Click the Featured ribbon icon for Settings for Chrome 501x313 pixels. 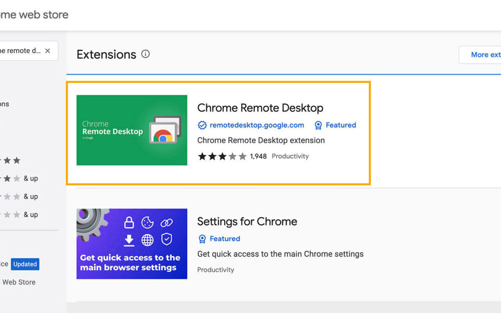pos(202,239)
